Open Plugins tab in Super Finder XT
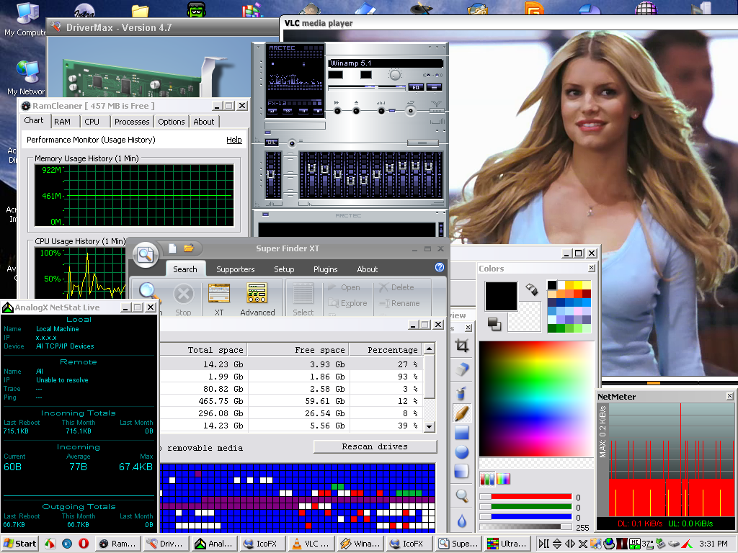Viewport: 738px width, 553px height. click(326, 269)
